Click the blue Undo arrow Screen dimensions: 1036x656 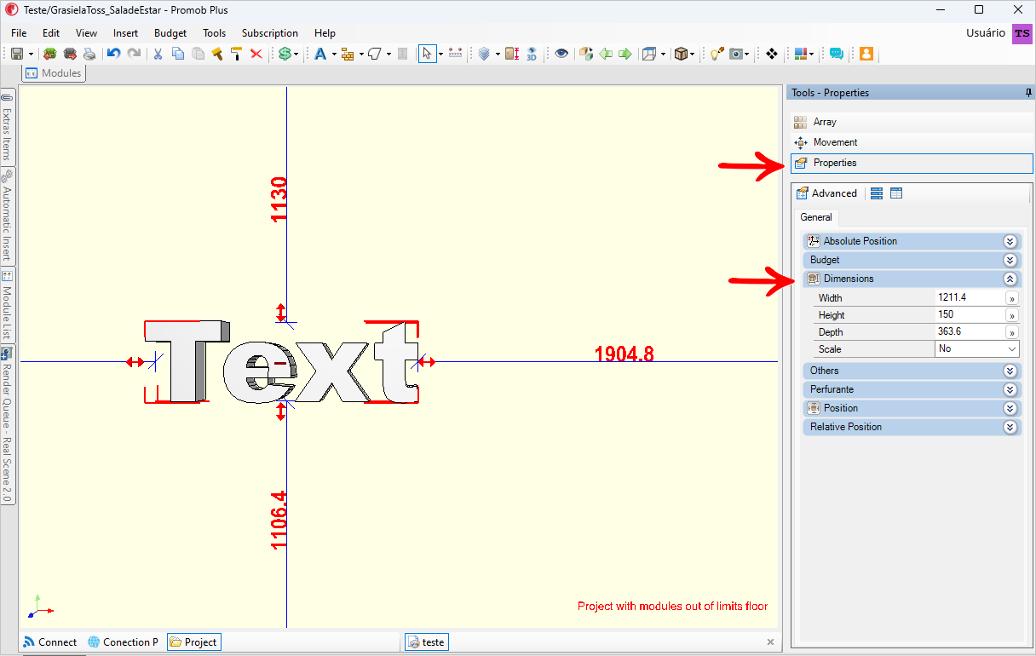(113, 54)
